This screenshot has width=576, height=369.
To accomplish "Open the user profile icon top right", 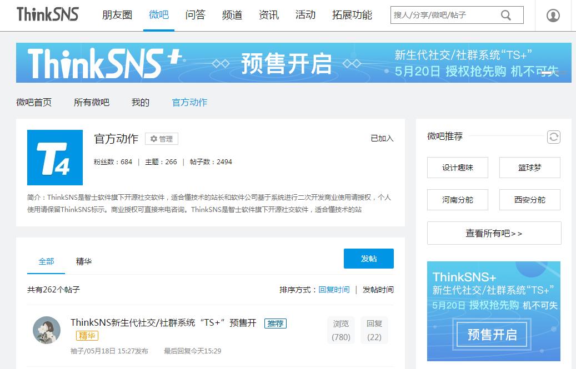I will pyautogui.click(x=553, y=15).
